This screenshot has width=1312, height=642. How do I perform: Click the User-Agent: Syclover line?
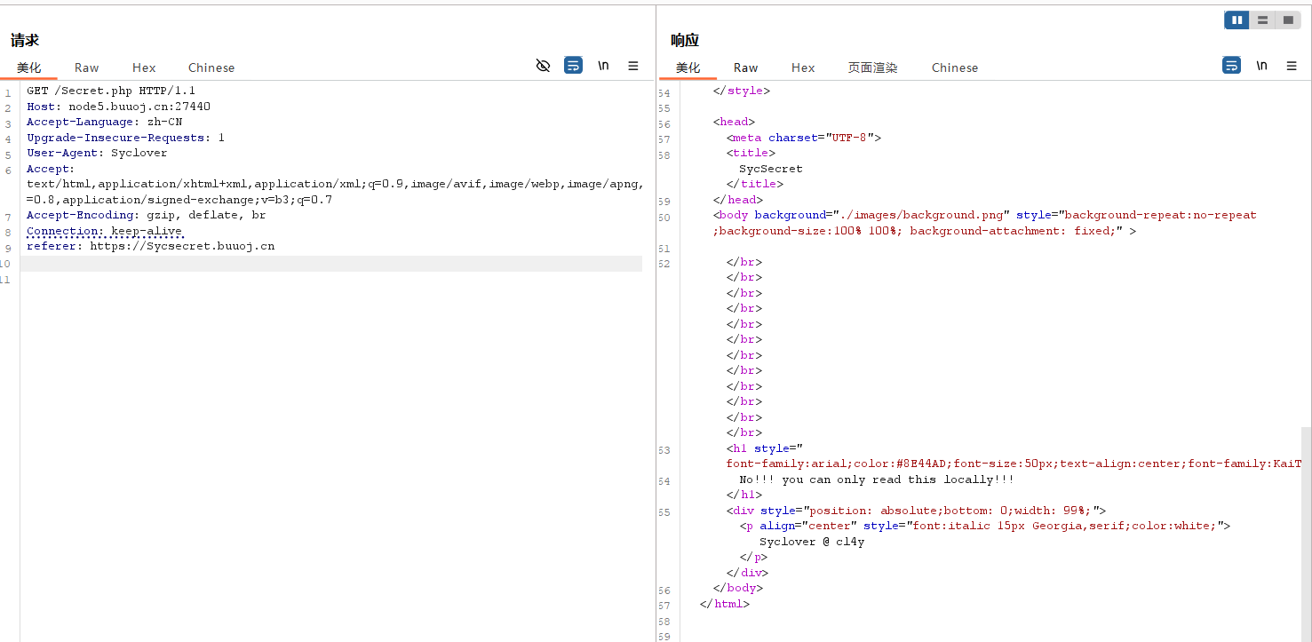click(x=97, y=153)
